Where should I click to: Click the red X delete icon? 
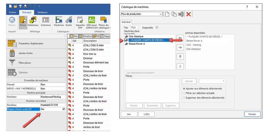188,14
